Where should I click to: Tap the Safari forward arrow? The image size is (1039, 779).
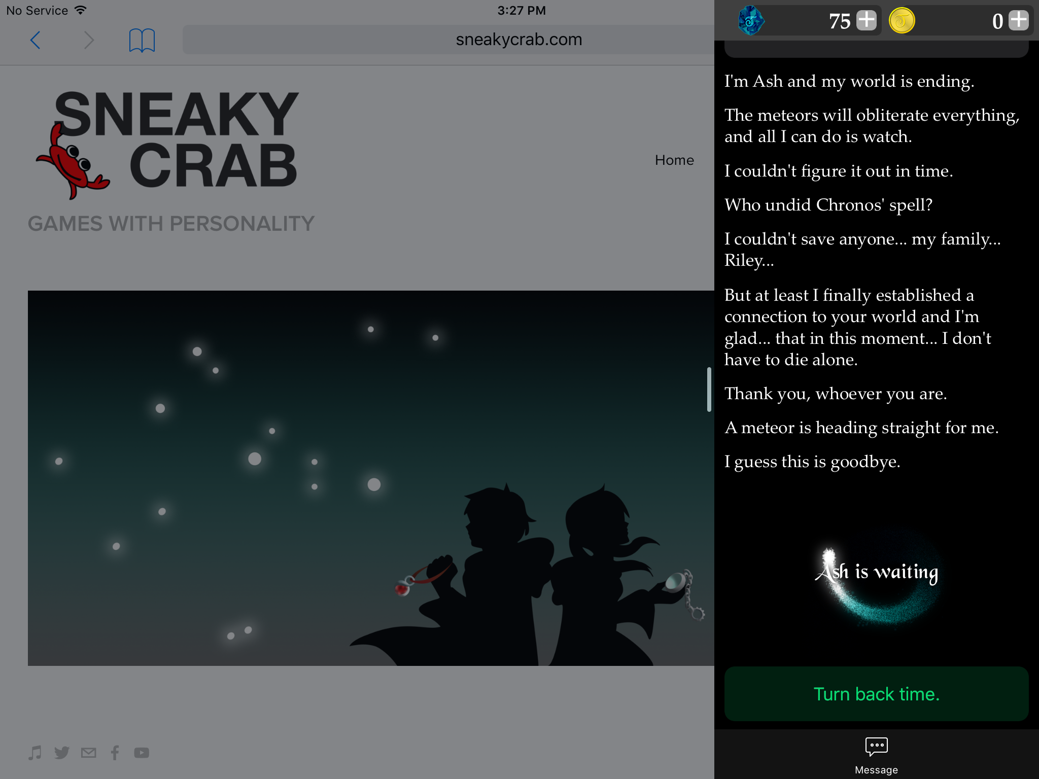point(89,40)
